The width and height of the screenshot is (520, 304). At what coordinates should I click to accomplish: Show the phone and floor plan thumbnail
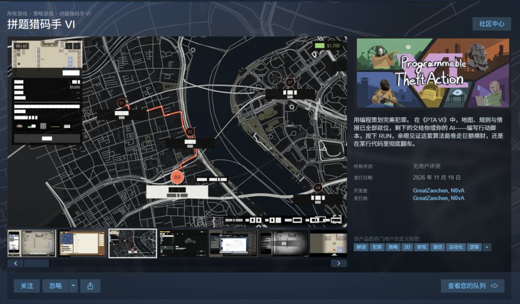32,243
